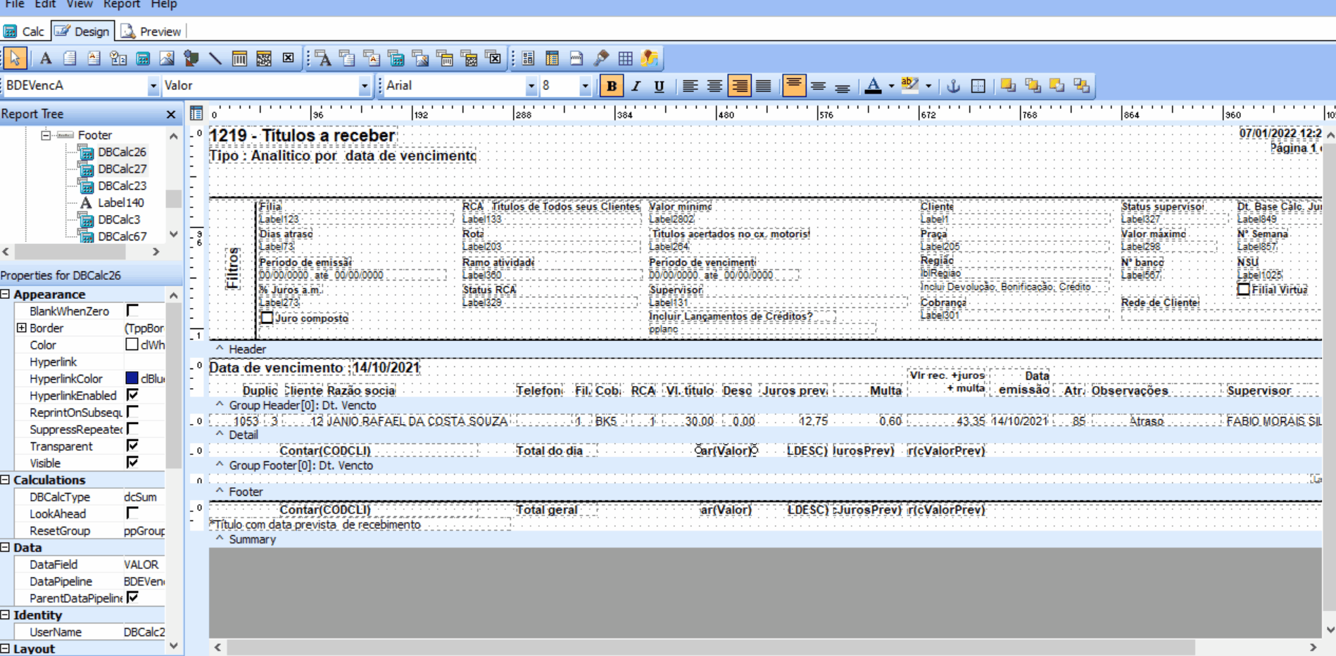Open the View menu
This screenshot has width=1336, height=656.
(80, 5)
